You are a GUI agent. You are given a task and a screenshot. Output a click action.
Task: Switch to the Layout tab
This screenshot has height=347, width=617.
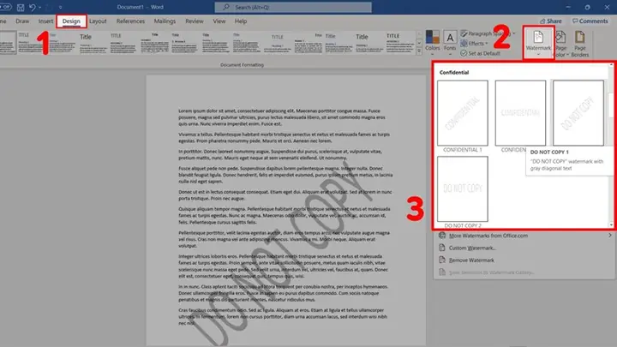(x=98, y=19)
